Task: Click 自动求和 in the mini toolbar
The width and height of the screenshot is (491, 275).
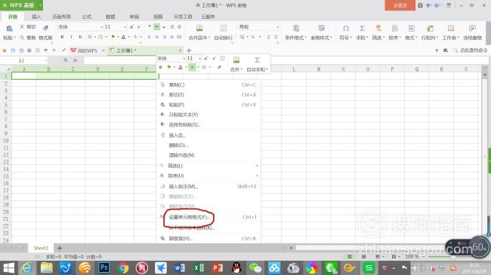Action: coord(257,64)
